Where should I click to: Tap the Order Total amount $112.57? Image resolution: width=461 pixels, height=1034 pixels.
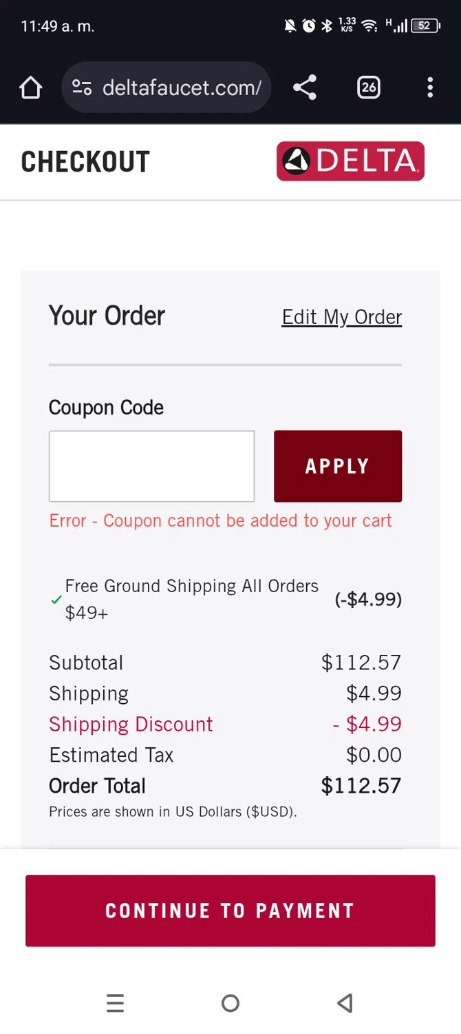(361, 786)
